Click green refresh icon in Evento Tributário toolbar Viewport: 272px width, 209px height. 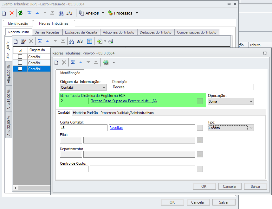[x=21, y=13]
